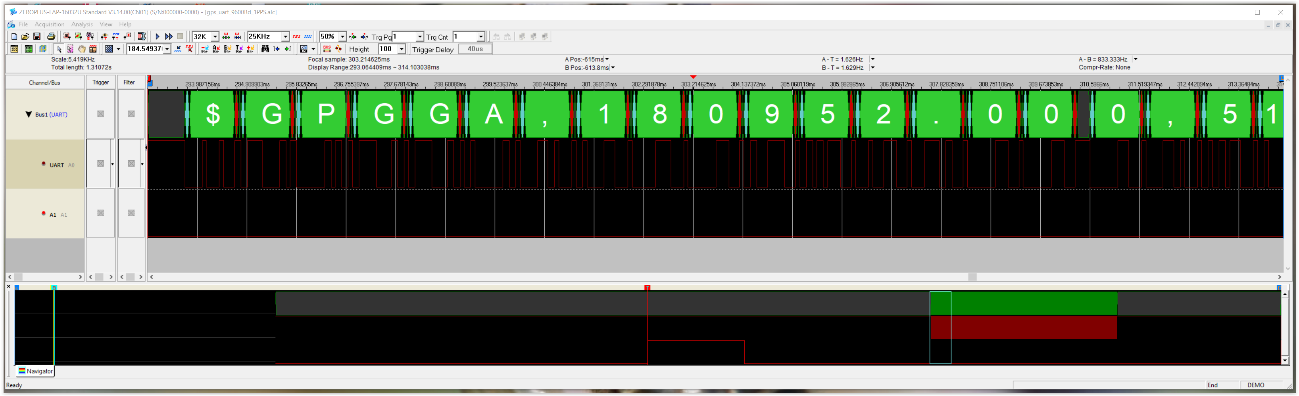The height and width of the screenshot is (396, 1299).
Task: Click the red T marker in Navigator
Action: [648, 288]
